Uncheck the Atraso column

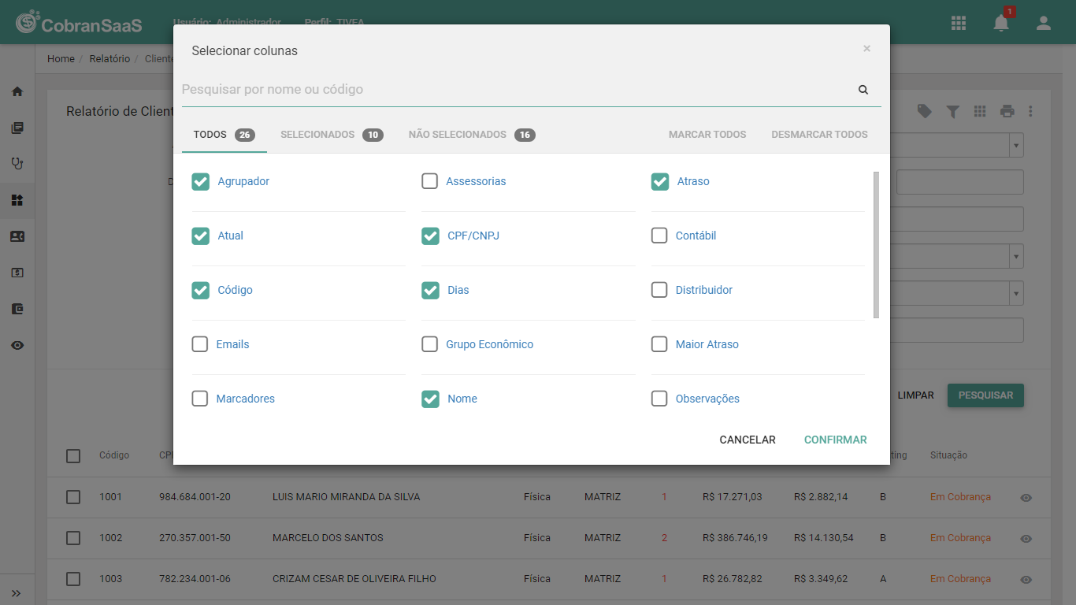[x=660, y=182]
